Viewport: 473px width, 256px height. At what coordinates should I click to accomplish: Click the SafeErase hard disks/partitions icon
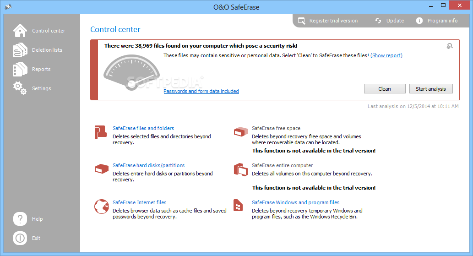coord(101,169)
